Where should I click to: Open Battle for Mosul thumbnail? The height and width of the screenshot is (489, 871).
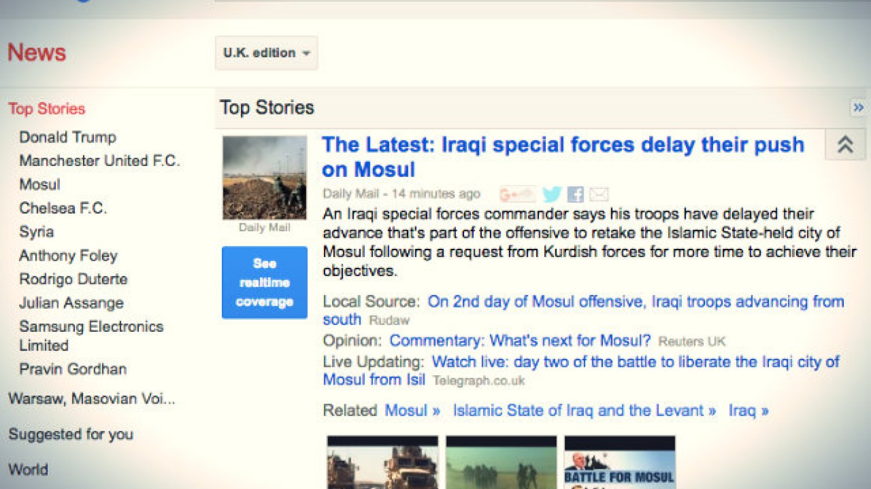pyautogui.click(x=620, y=462)
